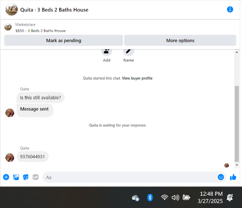This screenshot has height=208, width=242.
Task: Click the 'Message sent' bubble
Action: coord(35,110)
